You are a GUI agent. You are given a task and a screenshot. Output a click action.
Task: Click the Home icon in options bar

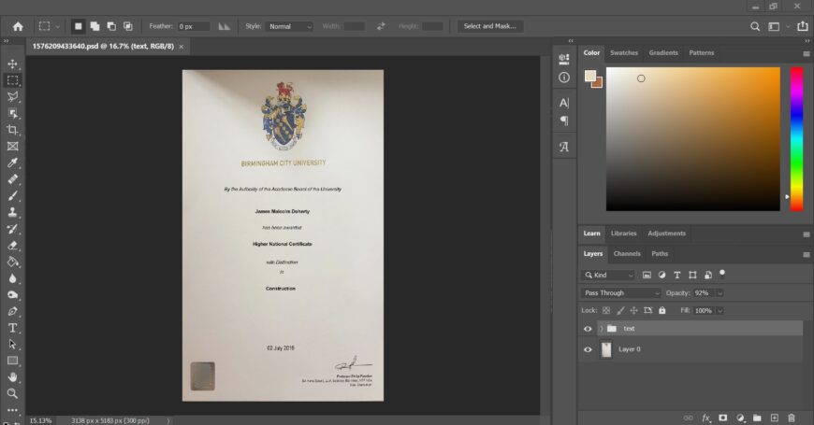click(x=18, y=26)
